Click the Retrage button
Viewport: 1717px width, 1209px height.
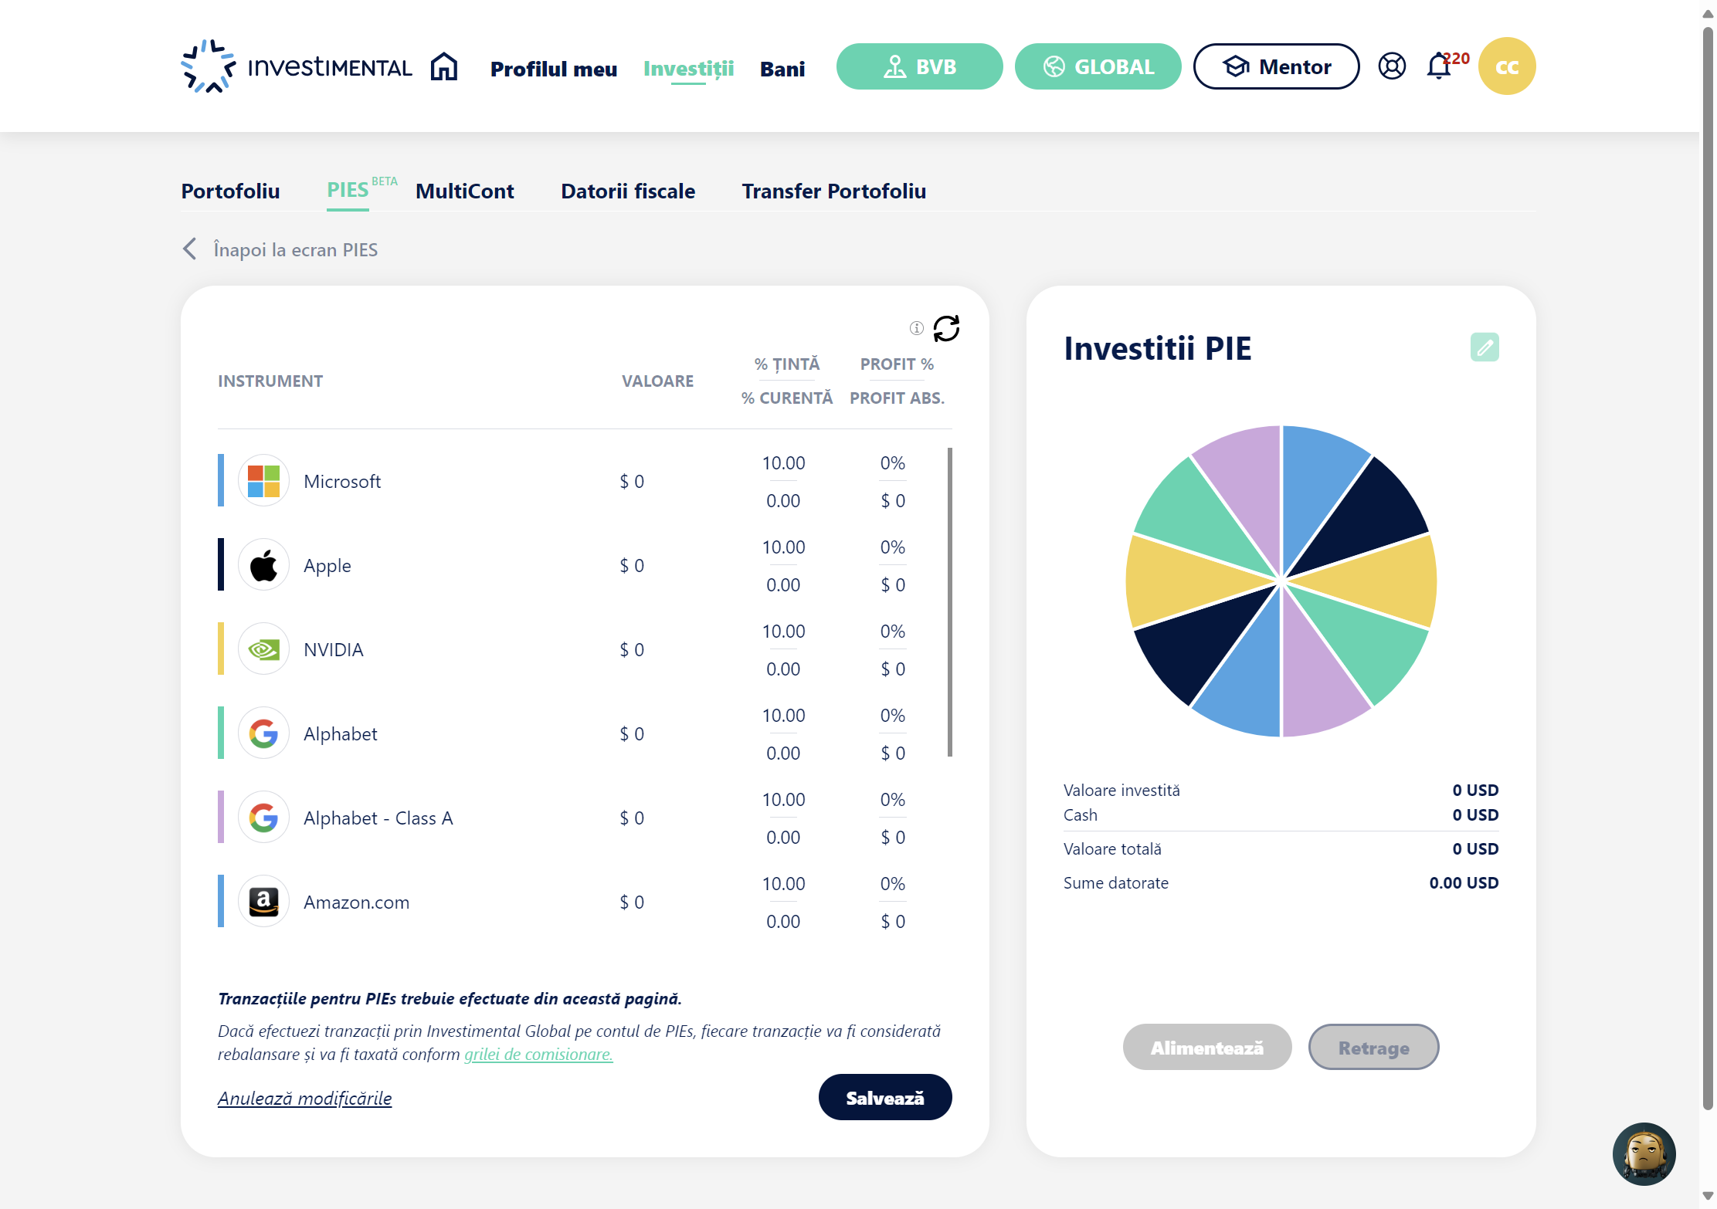click(x=1373, y=1048)
